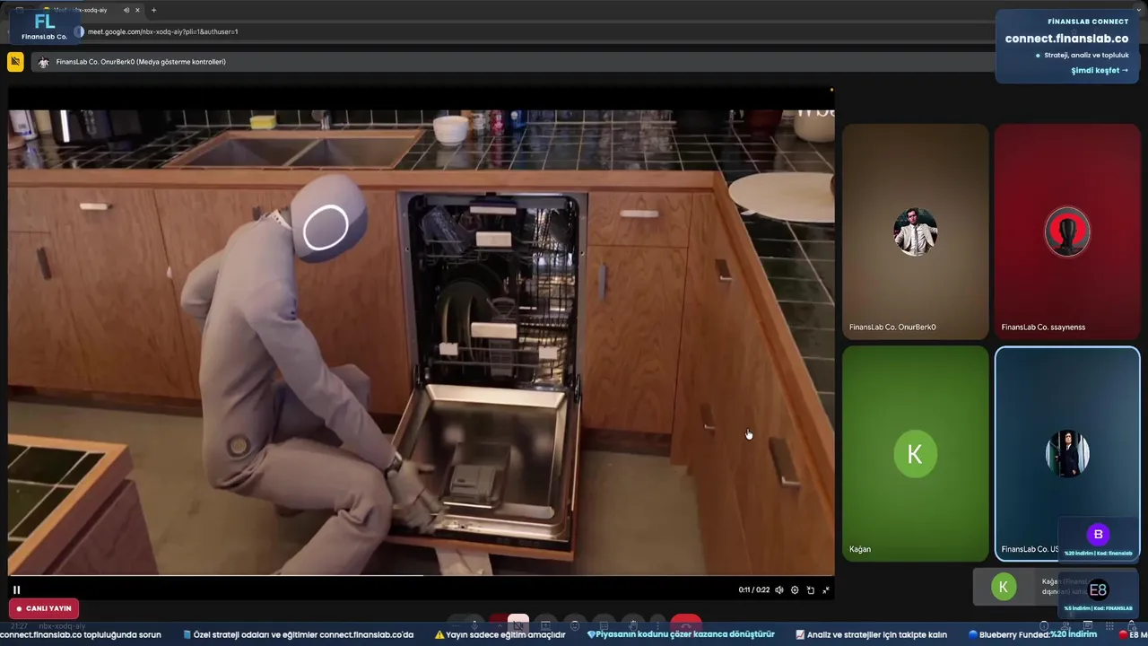Select the highlighted FinansLab Co. US participant tile

click(x=1067, y=454)
